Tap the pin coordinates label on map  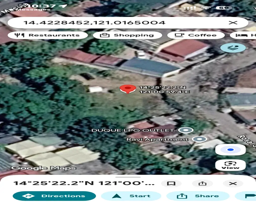click(x=164, y=90)
